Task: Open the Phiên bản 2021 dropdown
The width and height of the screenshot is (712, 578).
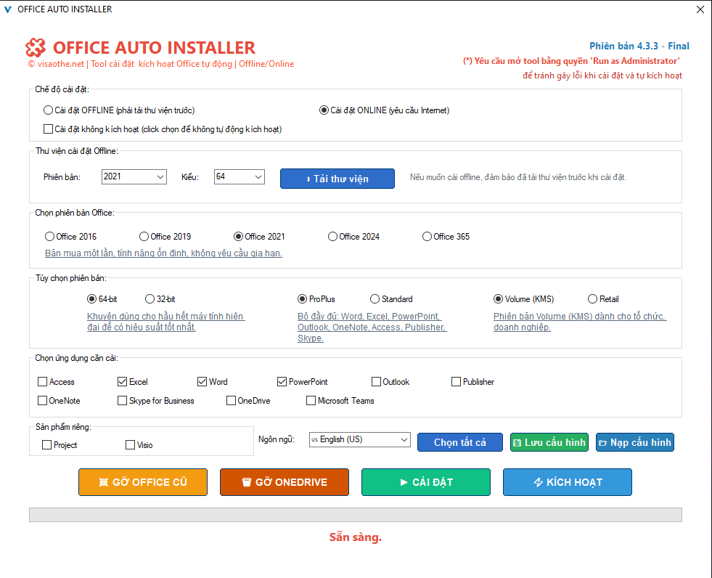Action: (x=134, y=176)
